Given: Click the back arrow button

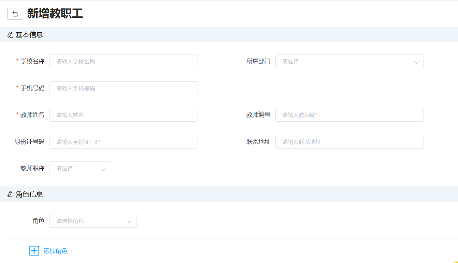Looking at the screenshot, I should pos(15,14).
